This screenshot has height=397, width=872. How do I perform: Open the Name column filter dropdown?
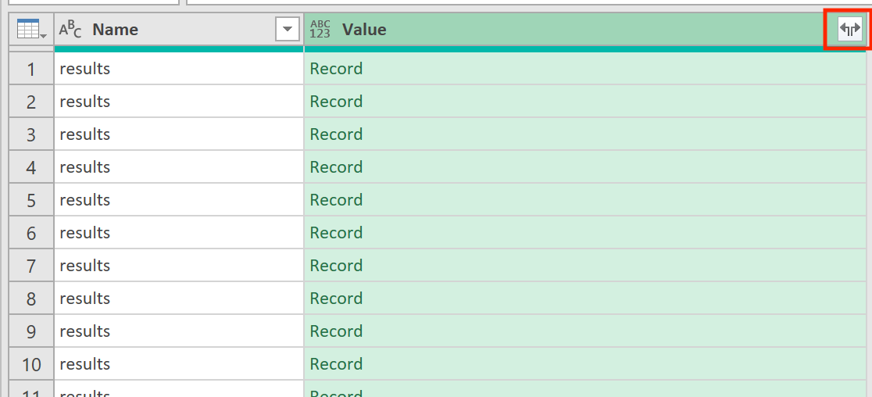click(x=288, y=30)
